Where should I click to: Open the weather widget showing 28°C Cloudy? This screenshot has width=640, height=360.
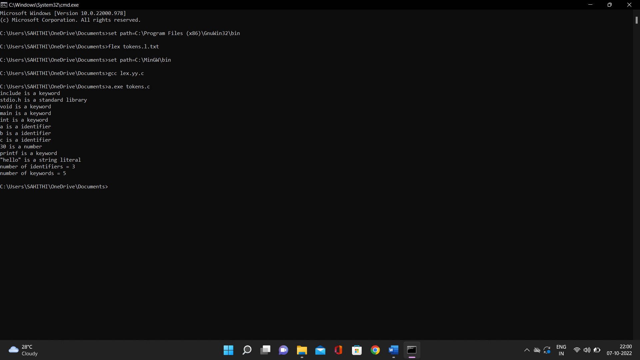click(23, 350)
